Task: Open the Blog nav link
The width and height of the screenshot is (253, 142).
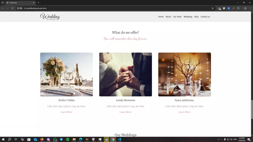Action: (x=196, y=17)
